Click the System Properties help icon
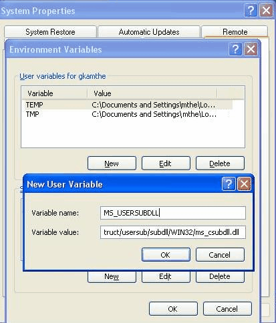This screenshot has height=323, width=276. (x=251, y=10)
